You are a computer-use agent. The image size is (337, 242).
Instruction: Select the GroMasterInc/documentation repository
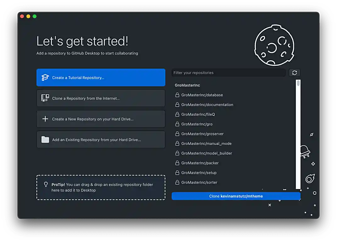(207, 105)
